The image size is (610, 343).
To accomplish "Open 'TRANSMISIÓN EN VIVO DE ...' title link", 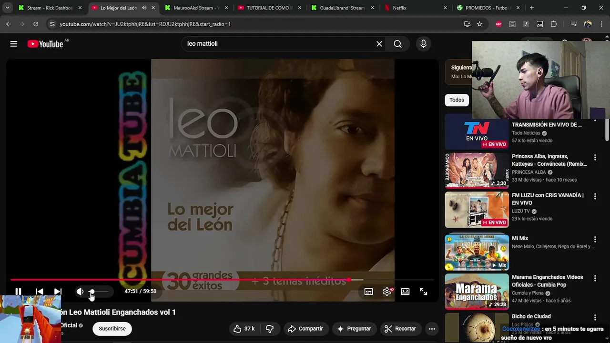I will (x=547, y=125).
